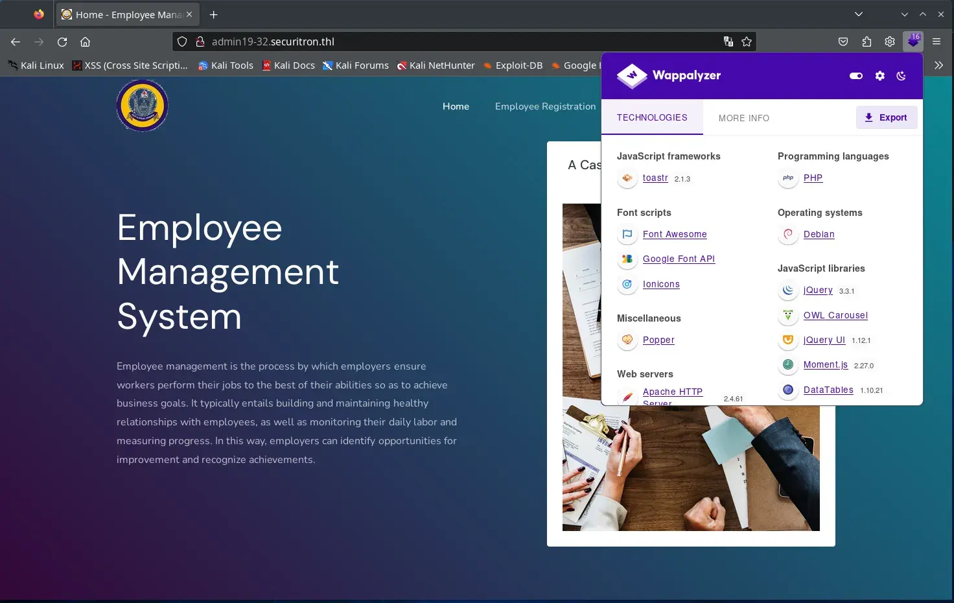The image size is (954, 603).
Task: Open the Ionicons link
Action: [x=661, y=284]
